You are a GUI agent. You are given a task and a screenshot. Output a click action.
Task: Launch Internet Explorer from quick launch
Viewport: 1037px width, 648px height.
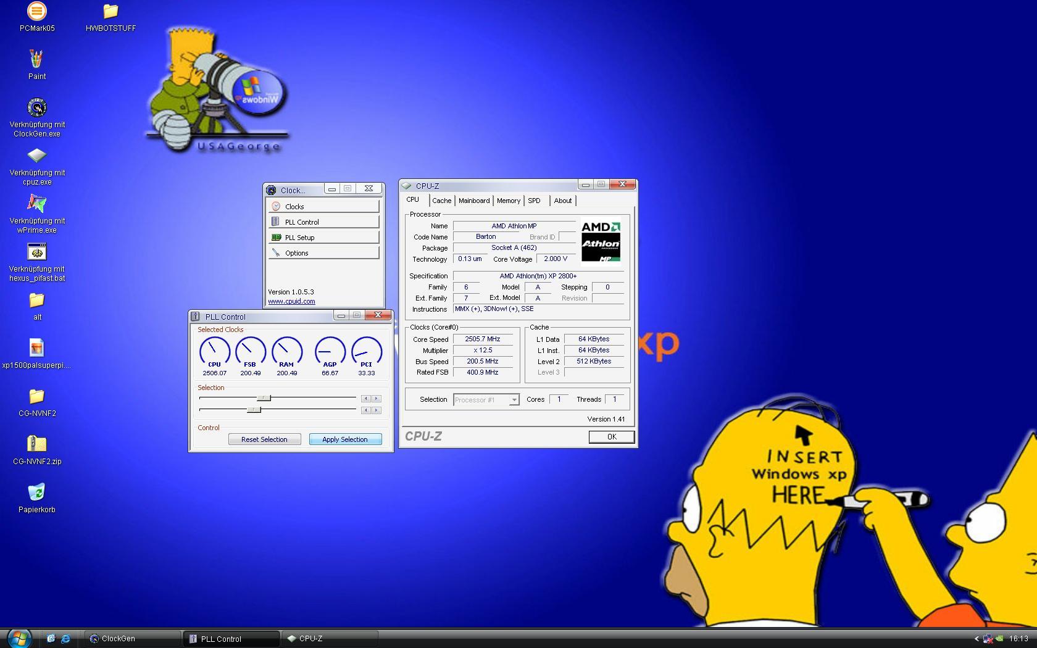[65, 639]
